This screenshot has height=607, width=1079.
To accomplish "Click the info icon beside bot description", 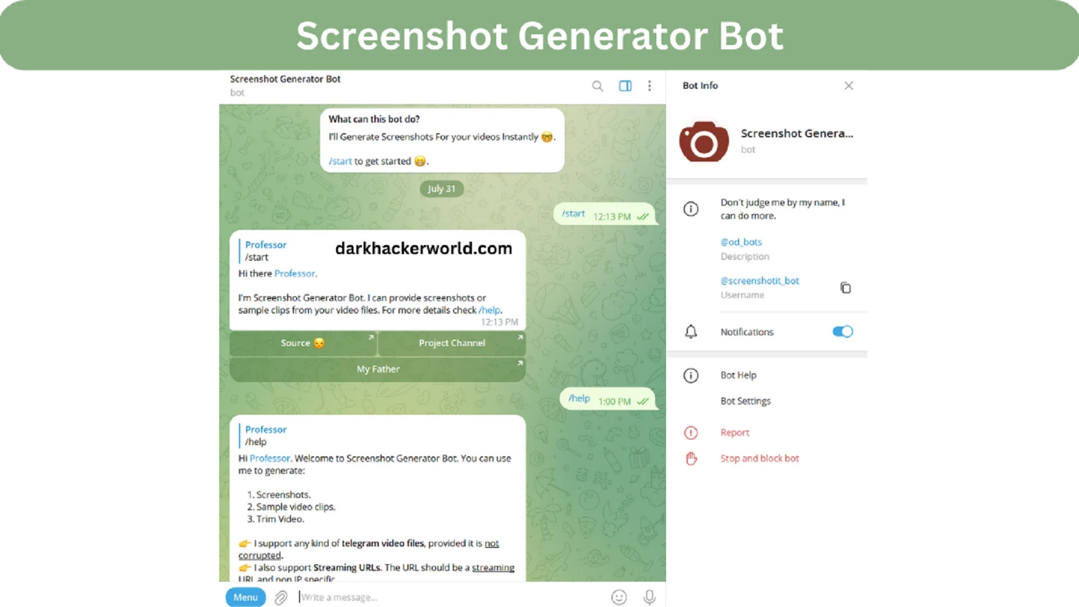I will pos(691,209).
